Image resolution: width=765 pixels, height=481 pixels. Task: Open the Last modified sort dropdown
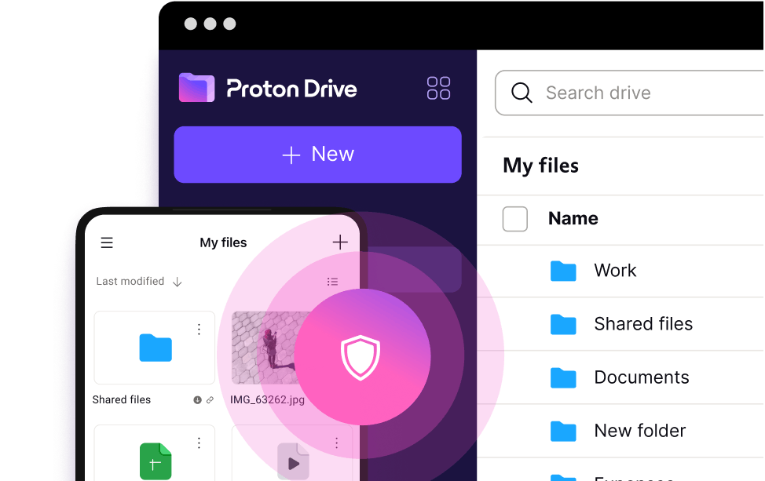[138, 282]
